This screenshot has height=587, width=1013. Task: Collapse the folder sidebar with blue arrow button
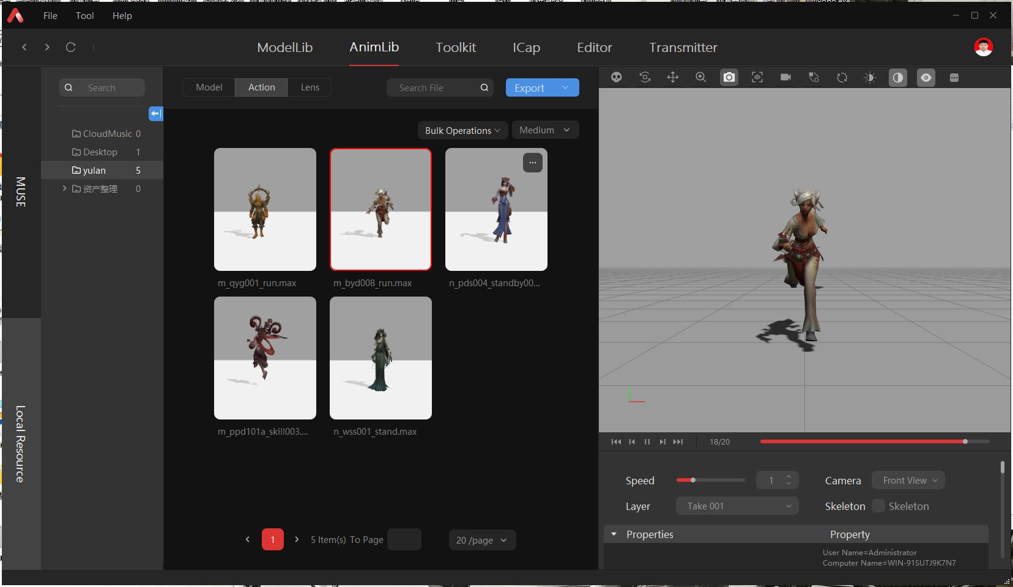[156, 114]
